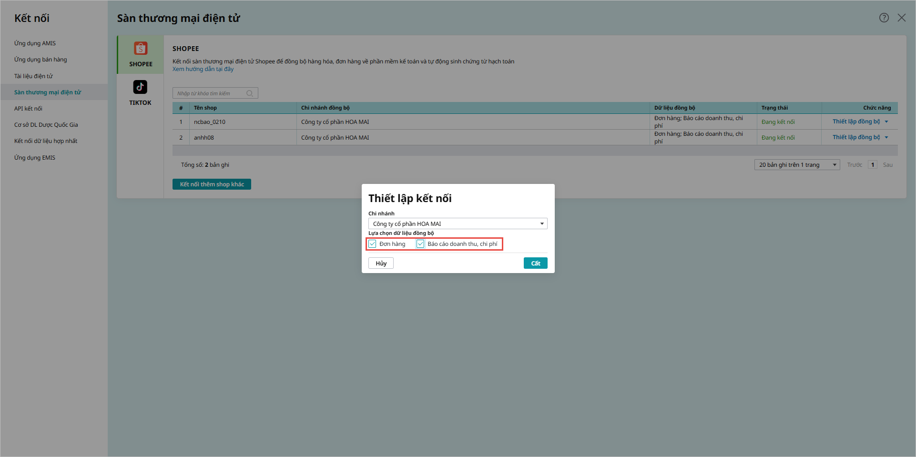
Task: Open Xem hướng dẫn tại đây link
Action: tap(203, 69)
